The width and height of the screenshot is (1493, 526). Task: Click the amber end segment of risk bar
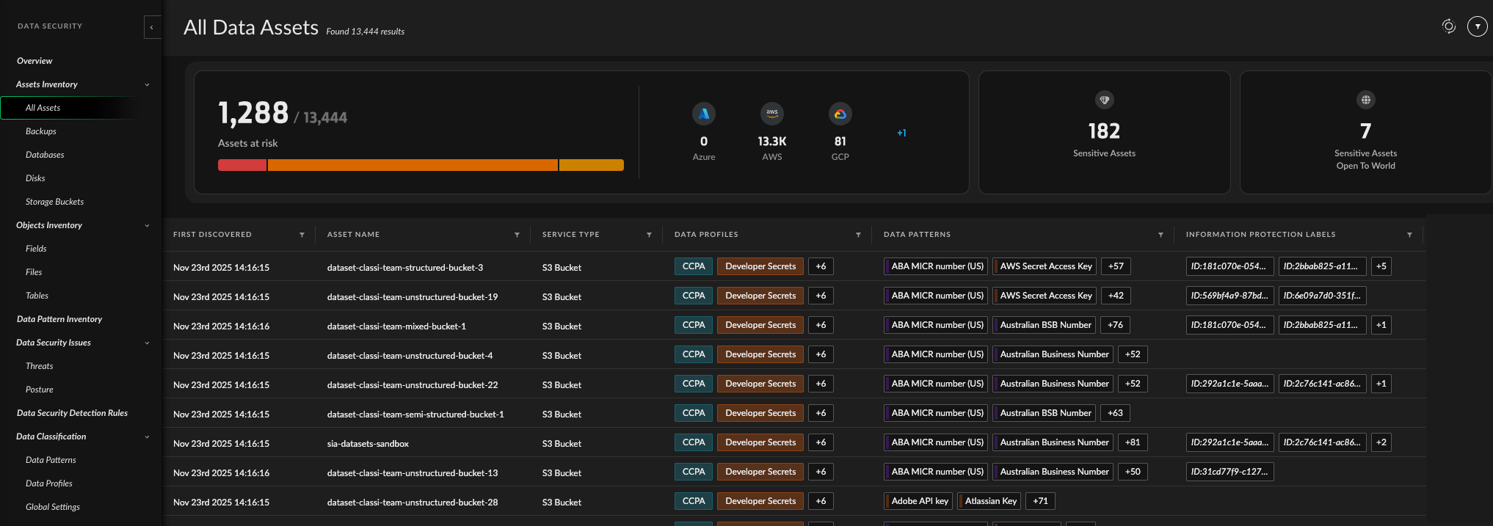pos(592,165)
